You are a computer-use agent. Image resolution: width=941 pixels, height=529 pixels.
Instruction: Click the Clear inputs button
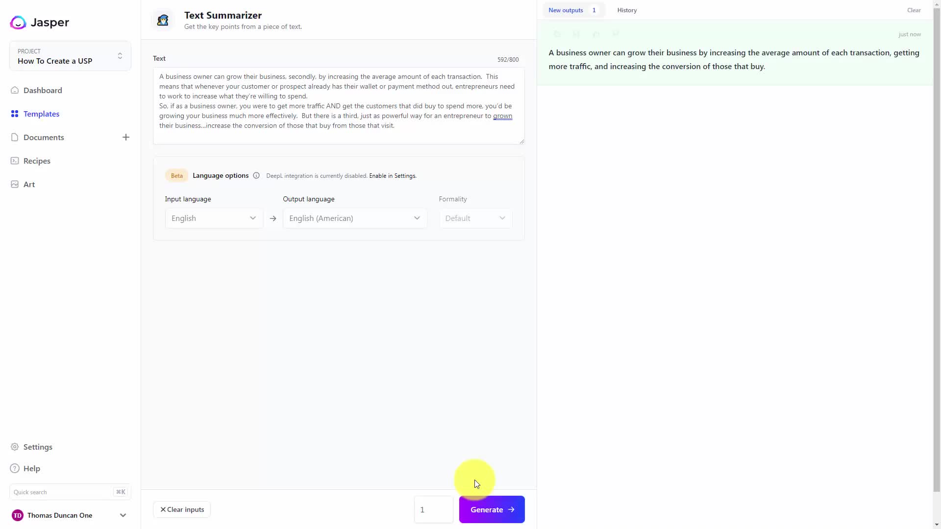[x=182, y=509]
